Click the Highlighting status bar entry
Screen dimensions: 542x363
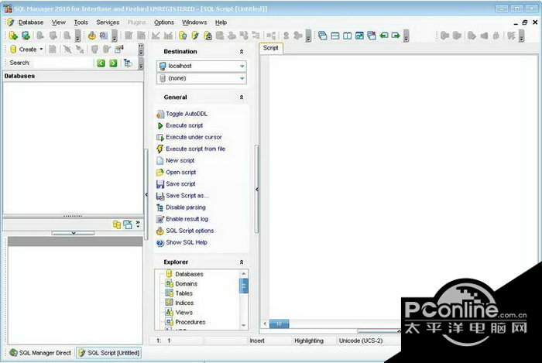coord(309,341)
